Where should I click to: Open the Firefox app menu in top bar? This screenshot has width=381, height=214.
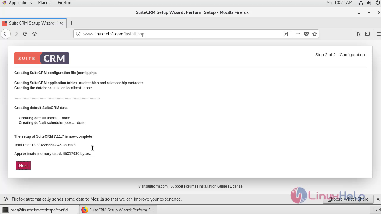(x=64, y=3)
